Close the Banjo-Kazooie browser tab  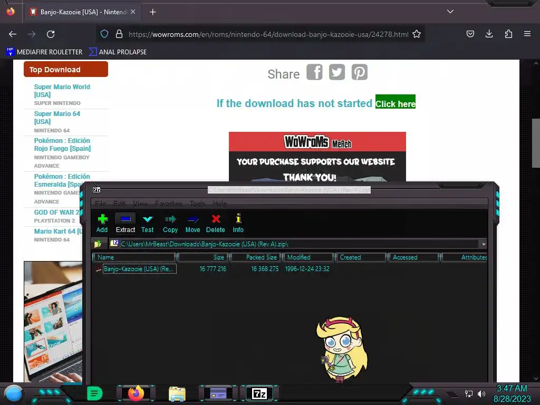click(x=133, y=12)
